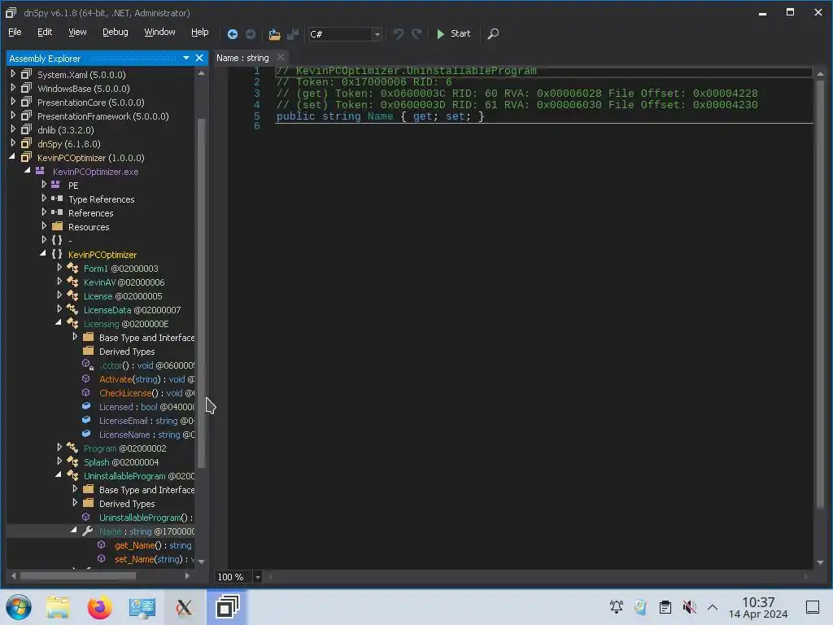Select the get_Name() accessor
This screenshot has width=833, height=625.
click(x=153, y=545)
